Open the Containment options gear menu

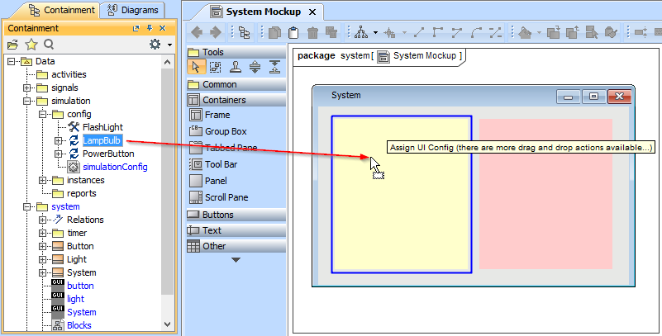(155, 45)
